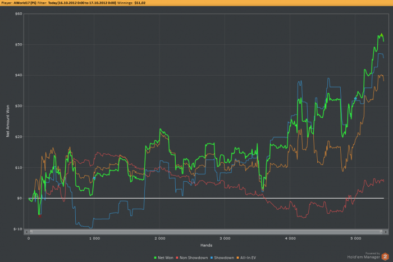Viewport: 393px width, 262px height.
Task: Click the $60 y-axis label
Action: click(19, 14)
